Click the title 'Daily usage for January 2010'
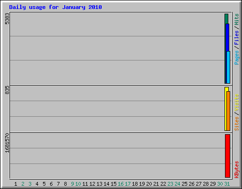This screenshot has width=242, height=189. (55, 8)
